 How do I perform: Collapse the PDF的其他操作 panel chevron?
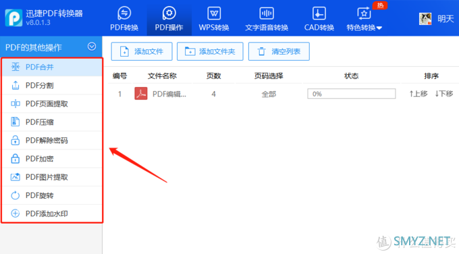(92, 46)
